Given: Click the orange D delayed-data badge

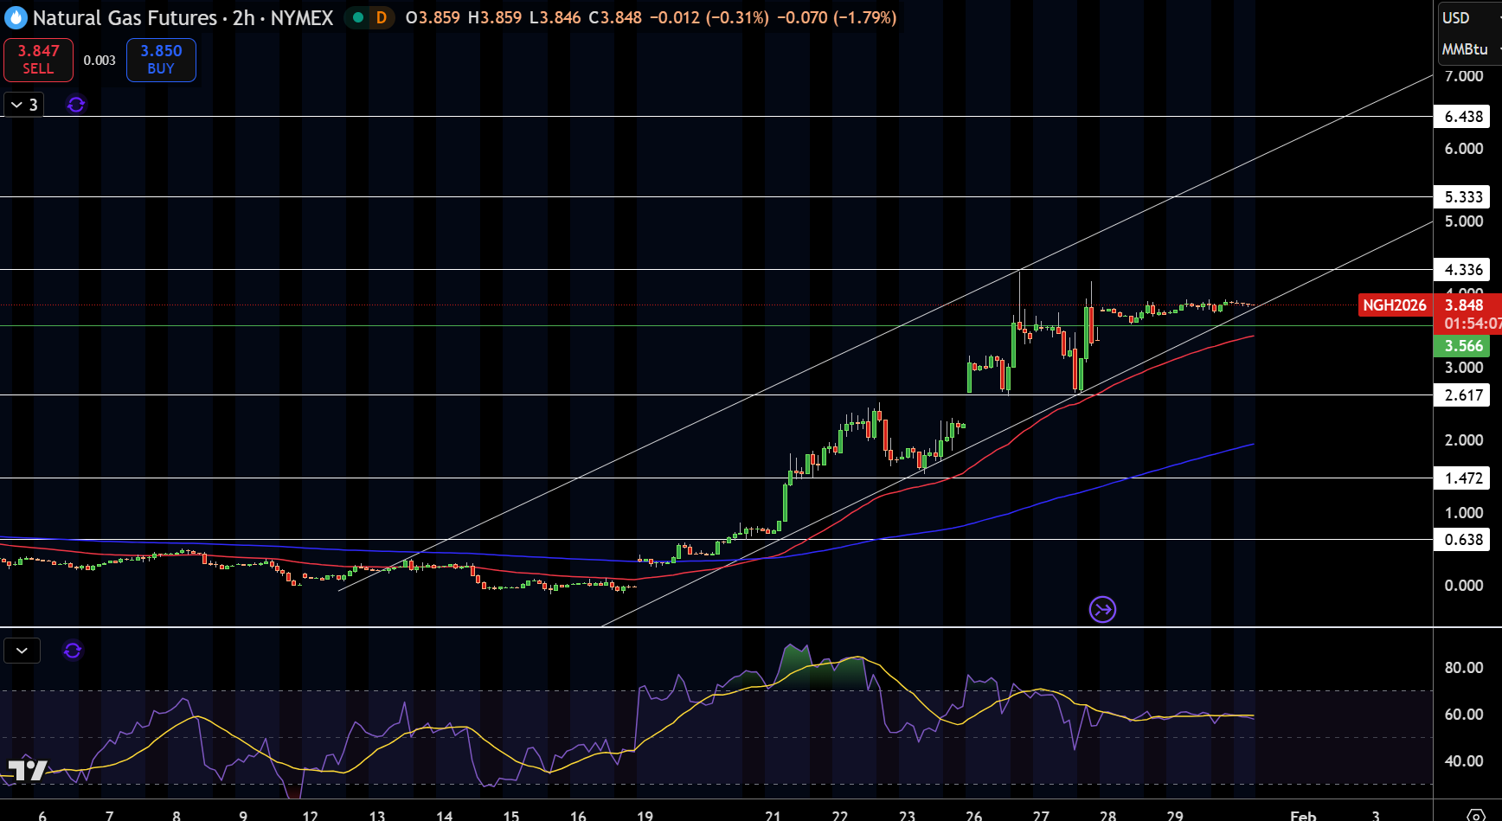Looking at the screenshot, I should coord(382,17).
